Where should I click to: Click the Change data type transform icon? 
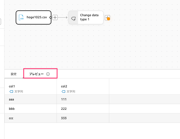click(x=74, y=18)
